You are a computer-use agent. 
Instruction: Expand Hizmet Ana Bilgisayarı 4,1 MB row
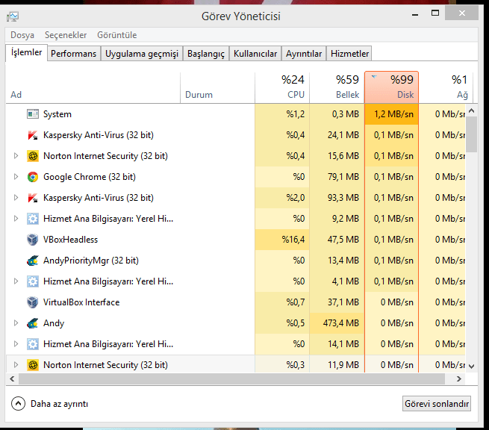(x=16, y=281)
